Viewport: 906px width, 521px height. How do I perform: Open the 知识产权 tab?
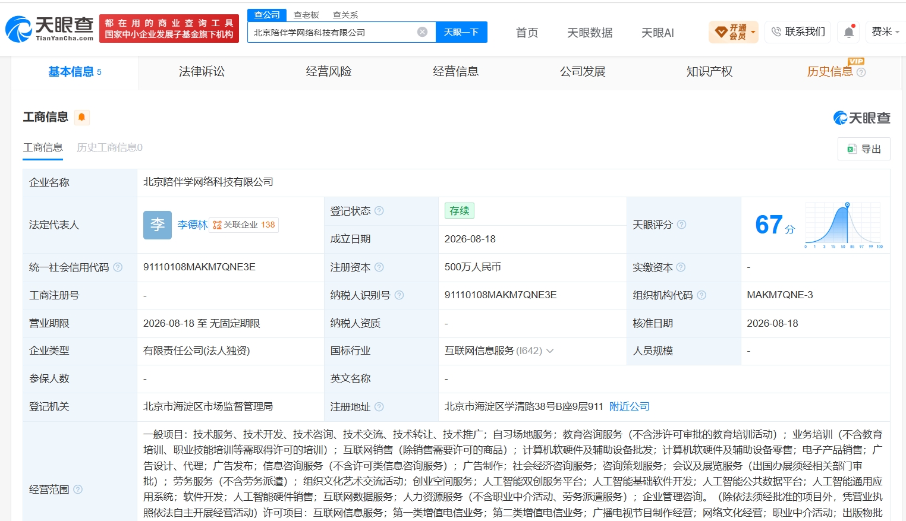(709, 72)
